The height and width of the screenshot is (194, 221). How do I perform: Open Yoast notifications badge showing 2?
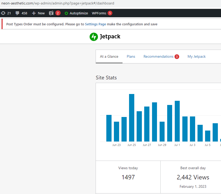[58, 13]
